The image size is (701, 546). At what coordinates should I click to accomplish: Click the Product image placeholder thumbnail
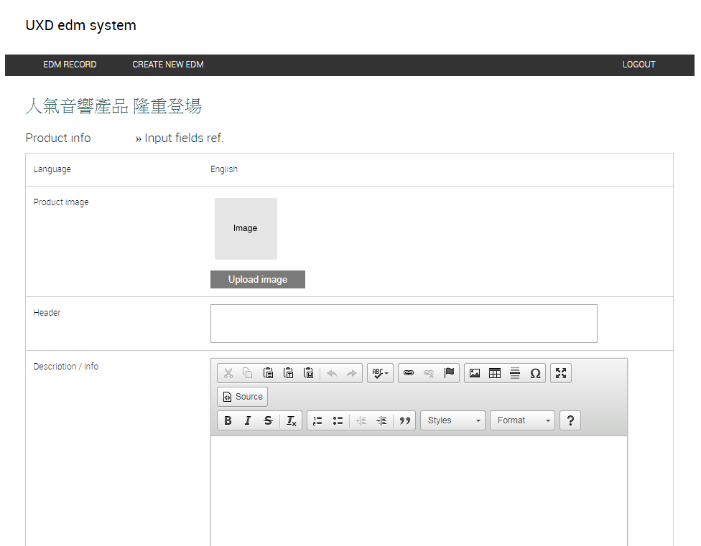[246, 229]
